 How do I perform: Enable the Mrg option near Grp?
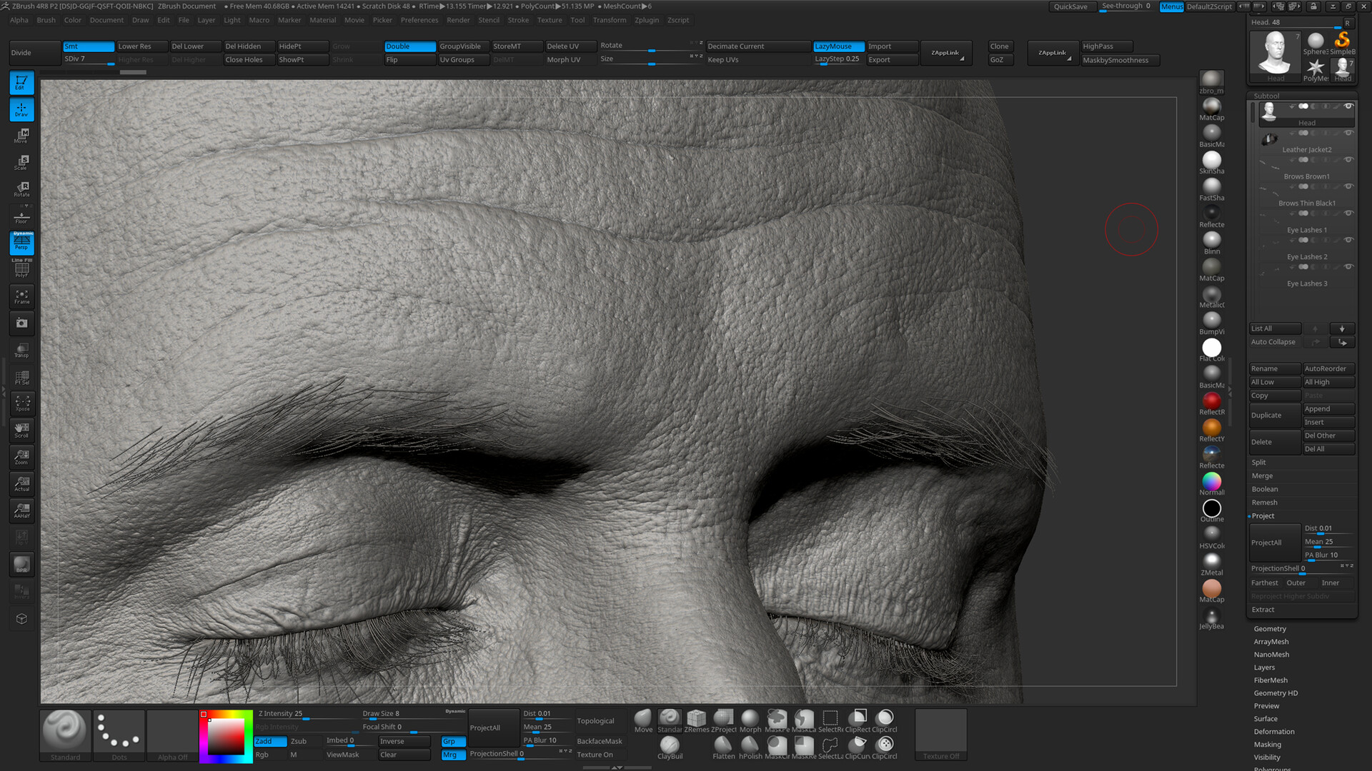452,755
